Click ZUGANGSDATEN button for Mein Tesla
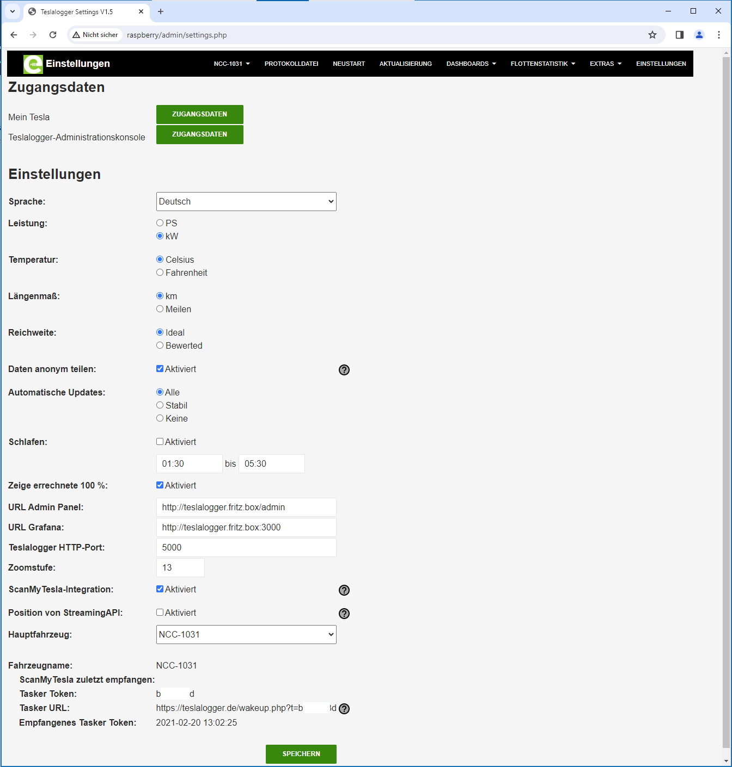The width and height of the screenshot is (732, 767). click(199, 114)
